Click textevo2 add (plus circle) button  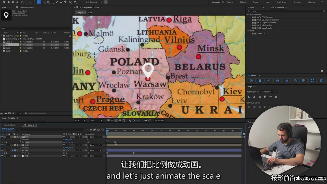(251, 80)
